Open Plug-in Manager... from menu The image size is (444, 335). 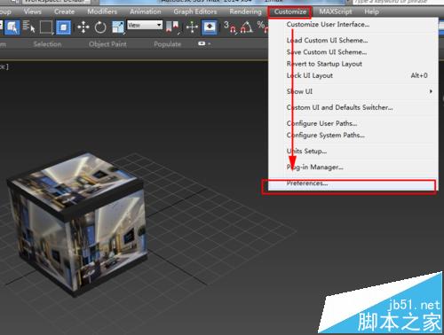pyautogui.click(x=353, y=167)
